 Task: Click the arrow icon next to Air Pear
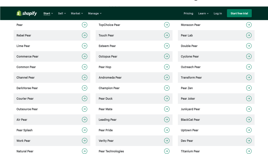[x=85, y=120]
